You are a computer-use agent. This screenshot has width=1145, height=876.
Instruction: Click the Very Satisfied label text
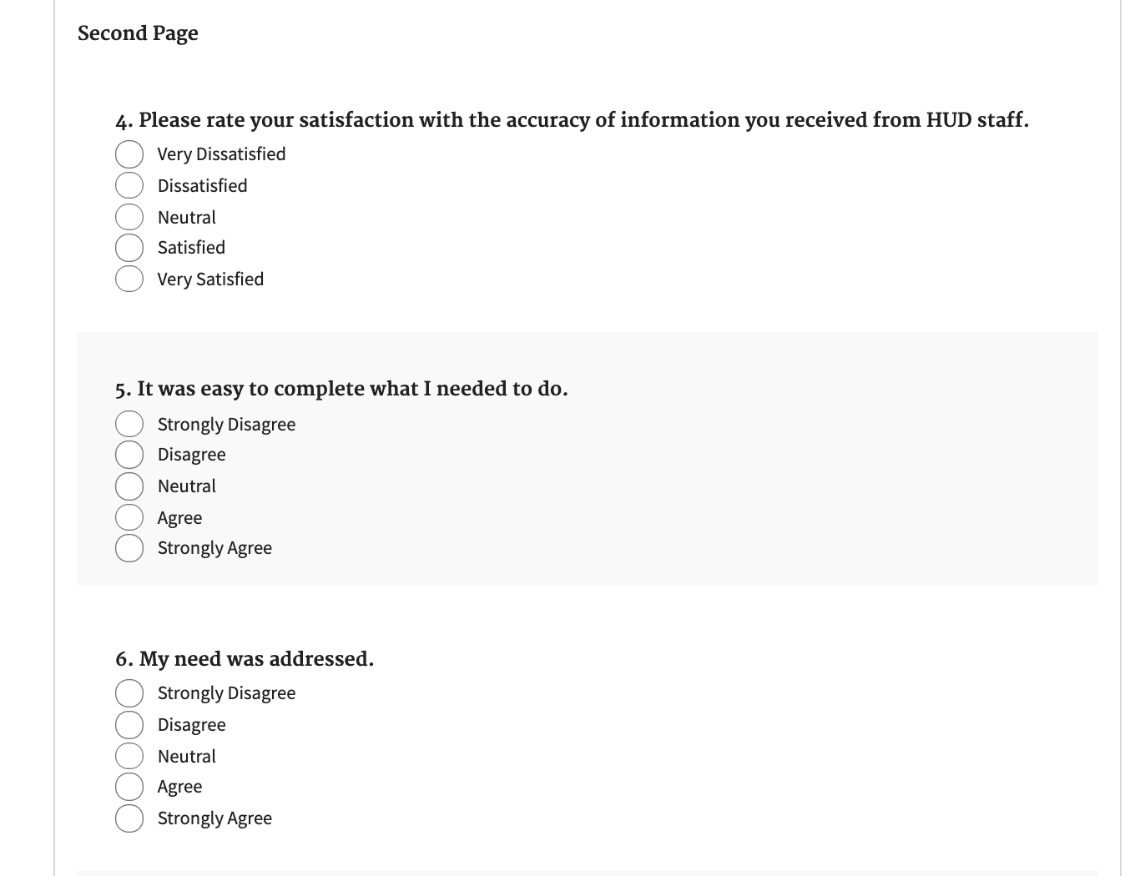click(210, 279)
